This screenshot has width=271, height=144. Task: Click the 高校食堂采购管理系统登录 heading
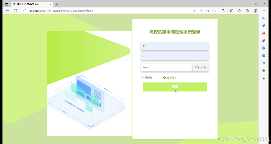click(x=175, y=32)
